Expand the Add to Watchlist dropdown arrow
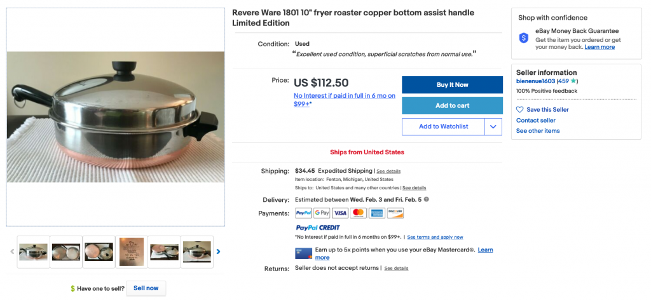This screenshot has height=301, width=651. pos(493,127)
